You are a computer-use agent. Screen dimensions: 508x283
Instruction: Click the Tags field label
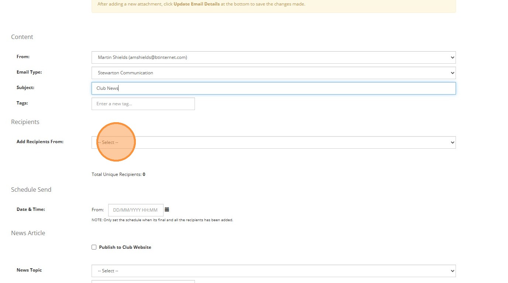point(22,103)
